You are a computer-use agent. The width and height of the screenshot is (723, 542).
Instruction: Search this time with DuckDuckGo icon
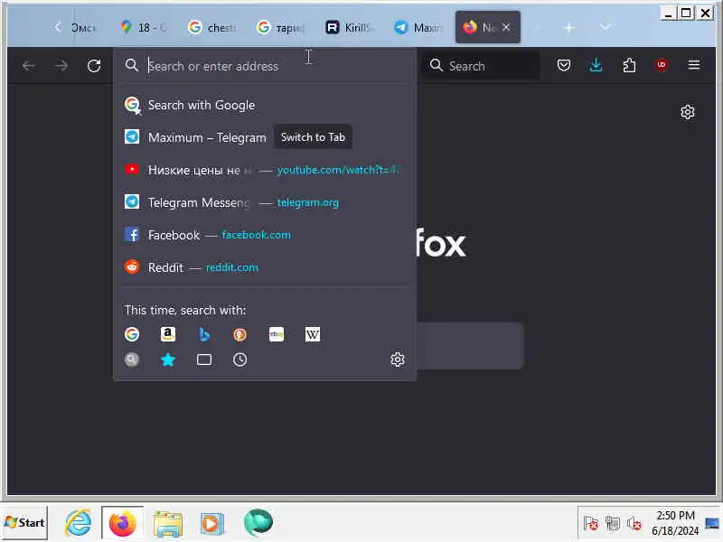239,334
